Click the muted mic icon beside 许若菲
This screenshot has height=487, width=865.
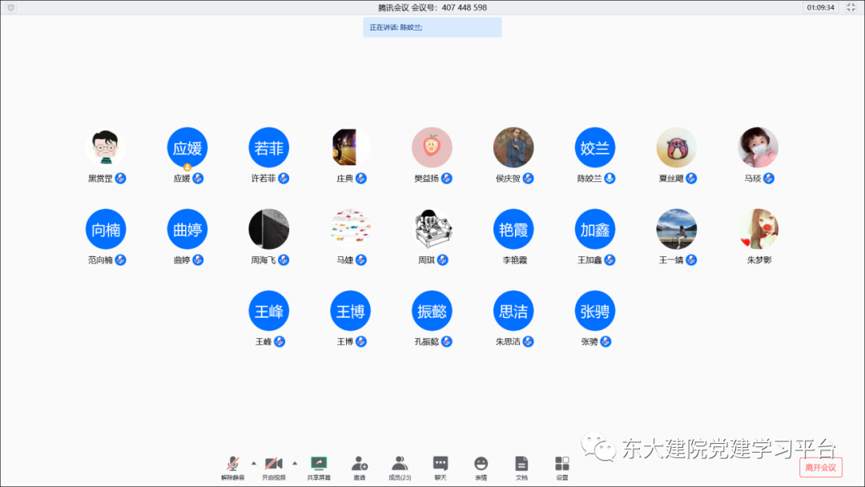(x=284, y=178)
